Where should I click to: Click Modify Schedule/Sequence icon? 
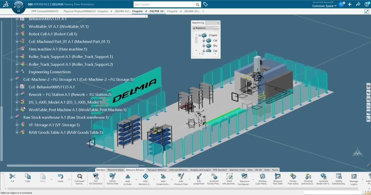339,177
